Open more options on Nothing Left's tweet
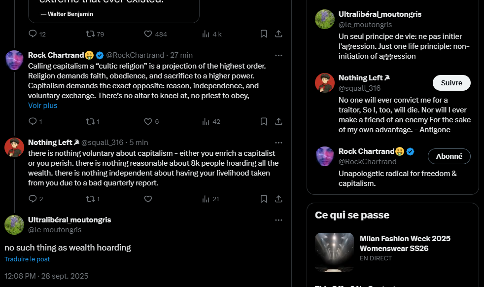Image resolution: width=484 pixels, height=287 pixels. tap(278, 143)
